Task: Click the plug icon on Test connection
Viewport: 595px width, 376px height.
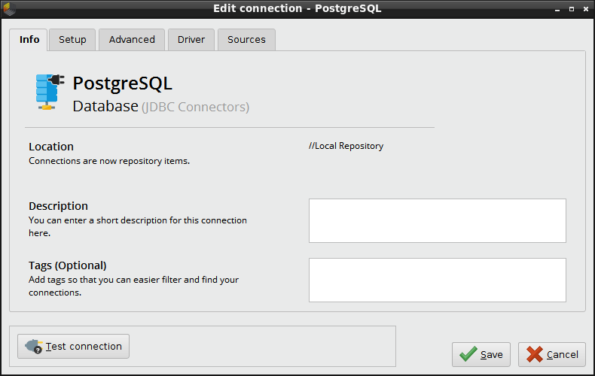Action: [x=34, y=347]
